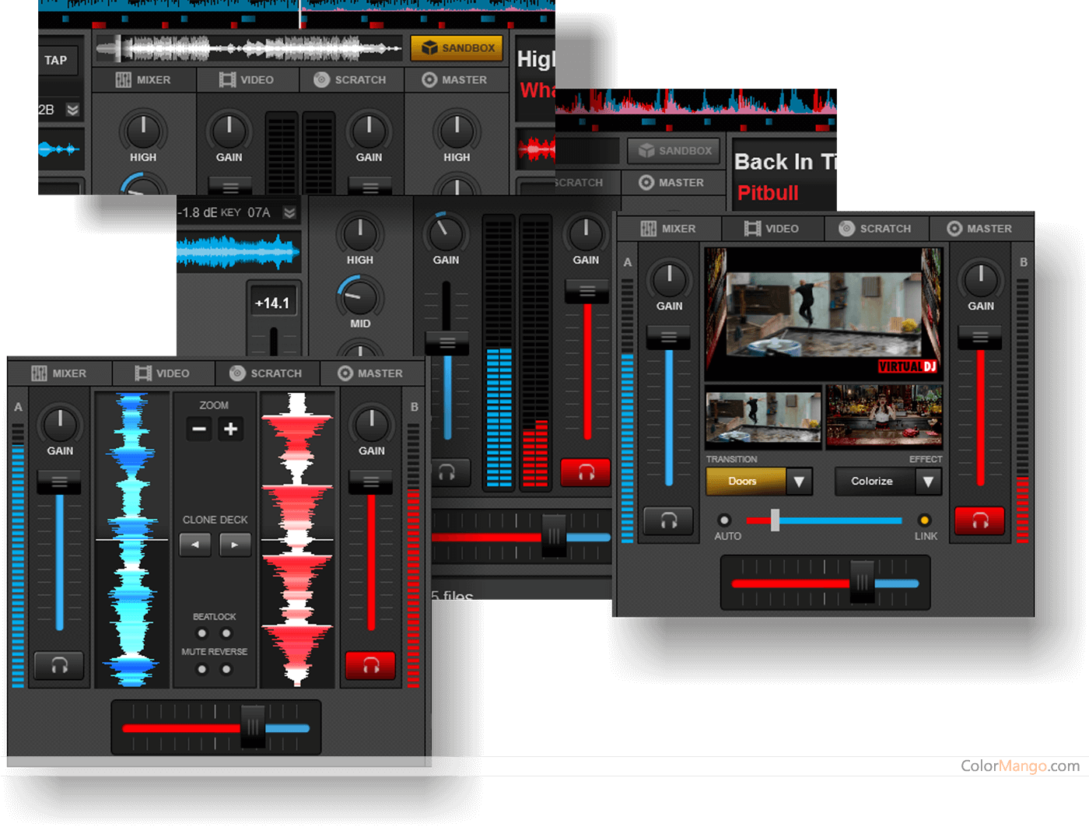Enable the right Mute Reverse dot
This screenshot has width=1089, height=827.
pyautogui.click(x=226, y=669)
